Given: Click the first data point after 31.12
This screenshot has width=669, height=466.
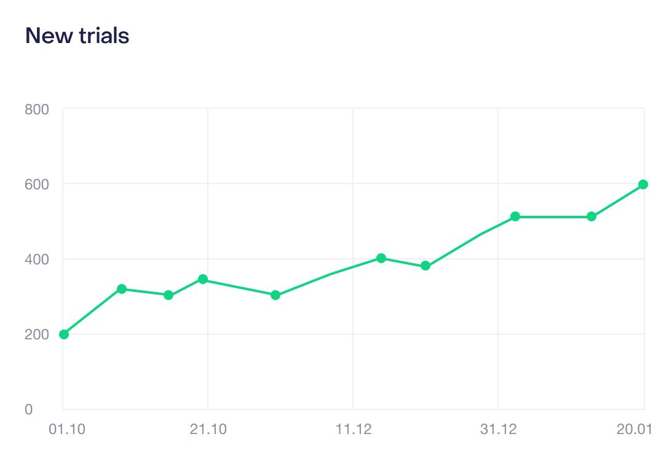Looking at the screenshot, I should tap(515, 216).
